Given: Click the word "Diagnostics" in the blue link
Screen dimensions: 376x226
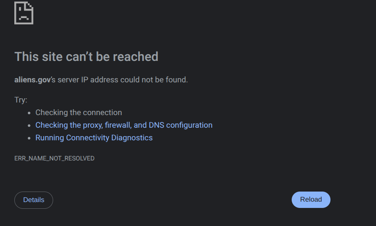Looking at the screenshot, I should click(132, 138).
